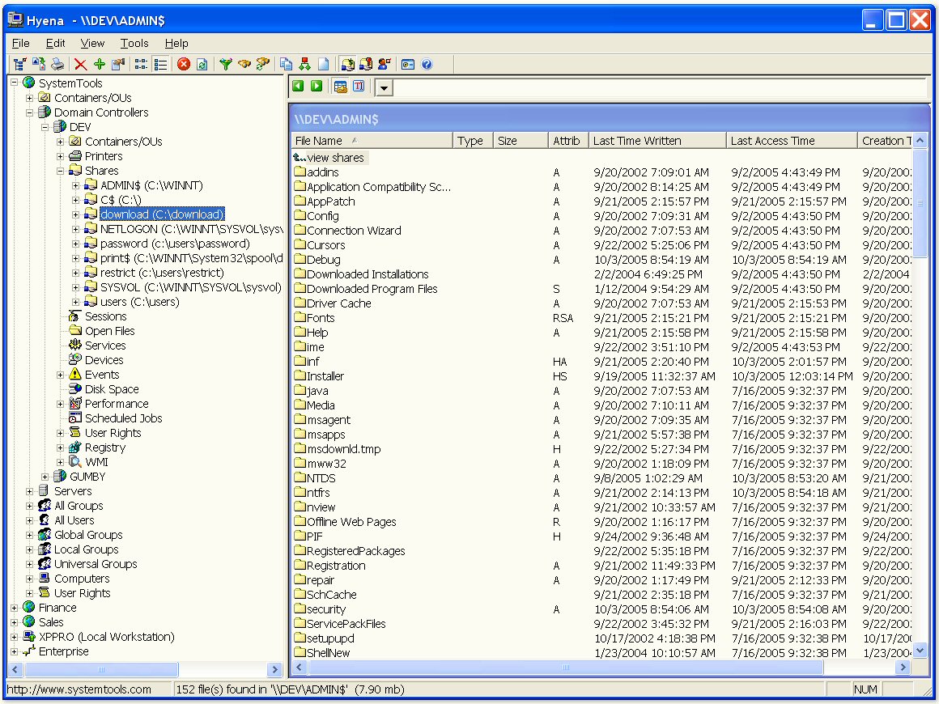Image resolution: width=939 pixels, height=704 pixels.
Task: Click the green back arrow button
Action: coord(298,87)
